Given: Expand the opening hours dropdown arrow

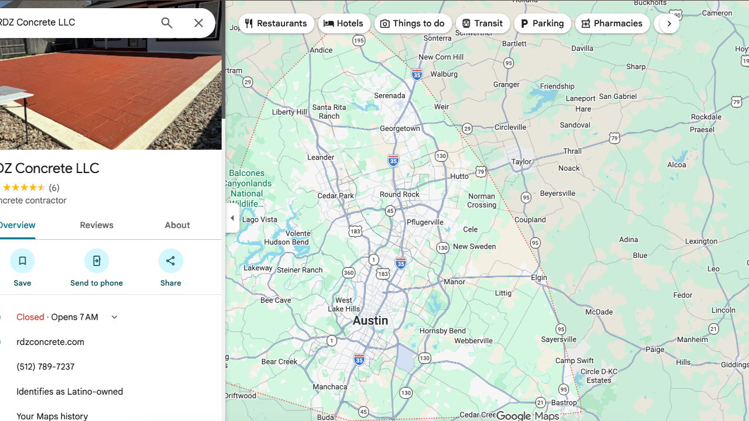Looking at the screenshot, I should tap(114, 318).
